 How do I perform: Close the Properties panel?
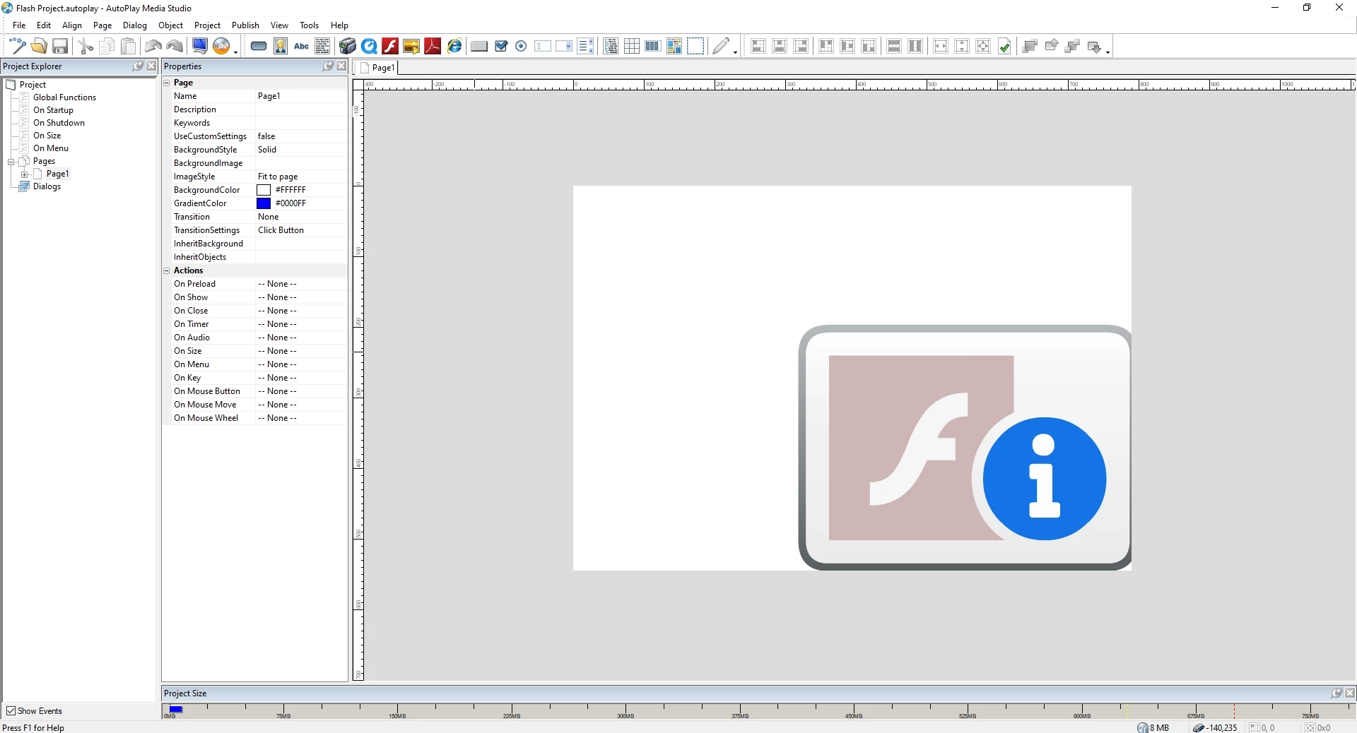pos(341,66)
